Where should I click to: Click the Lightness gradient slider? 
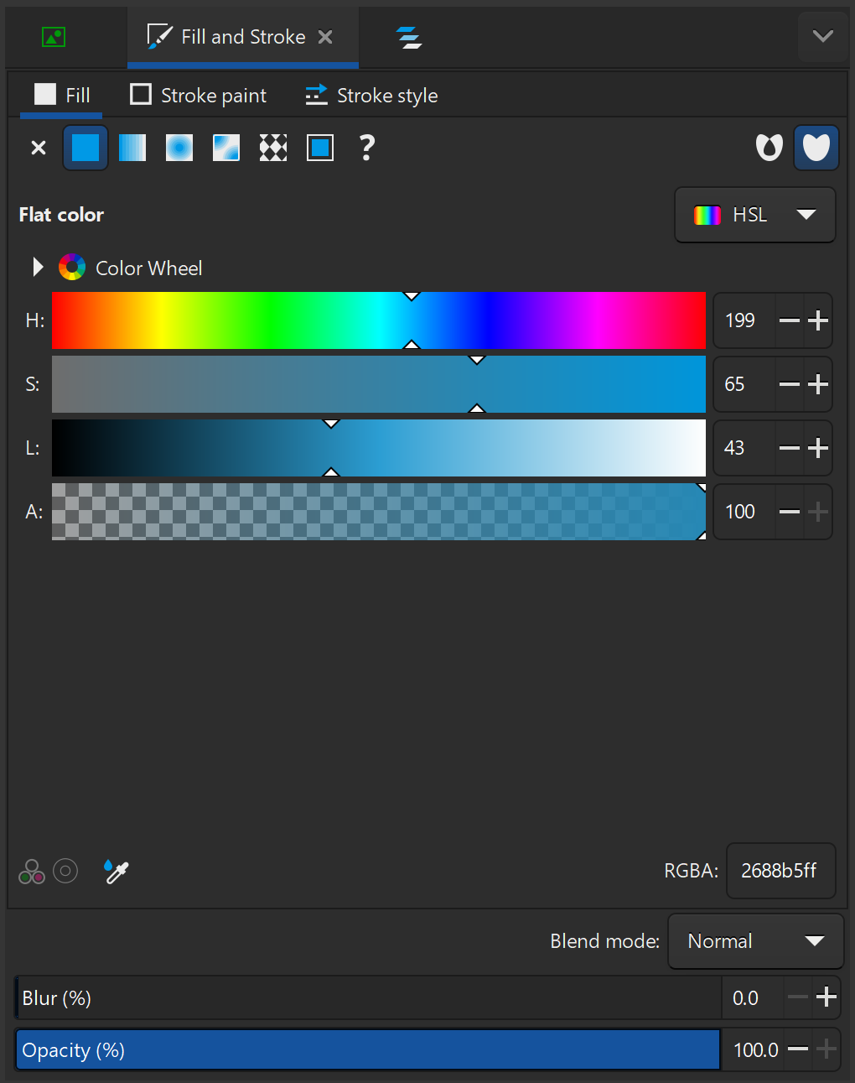[379, 448]
